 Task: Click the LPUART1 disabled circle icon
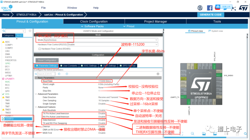[x=3, y=79]
